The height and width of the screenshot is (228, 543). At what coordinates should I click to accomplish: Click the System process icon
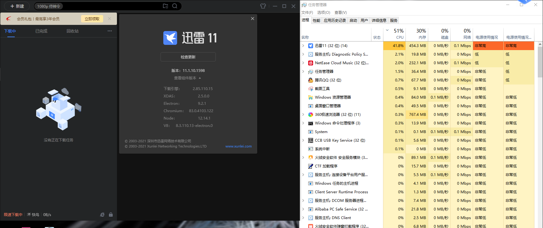click(x=311, y=132)
